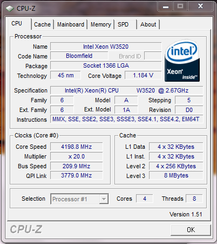Click the Level 3 cache 8 MBytes field
Viewport: 217px width, 244px height.
[x=176, y=175]
